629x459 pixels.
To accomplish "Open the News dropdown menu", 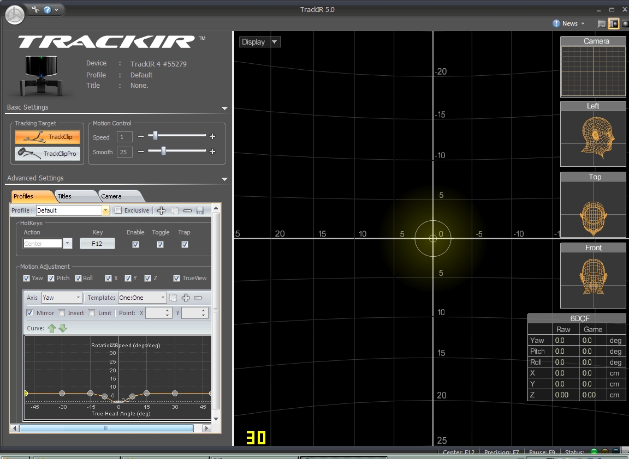I will coord(573,23).
